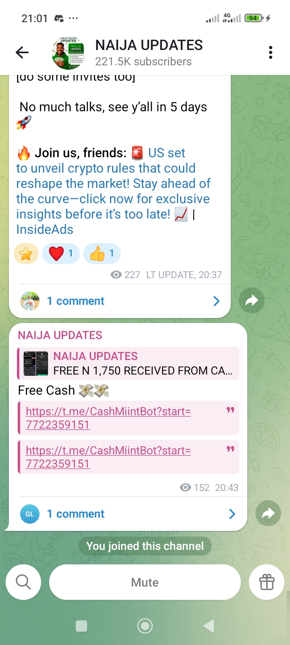Open the 1 comment thread for the 20:37 post

click(x=120, y=301)
